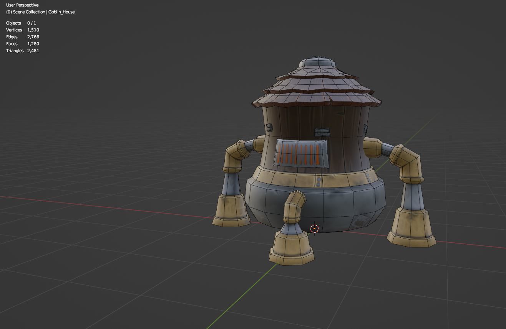The image size is (506, 329).
Task: Click the "2,481" triangles value
Action: point(33,51)
